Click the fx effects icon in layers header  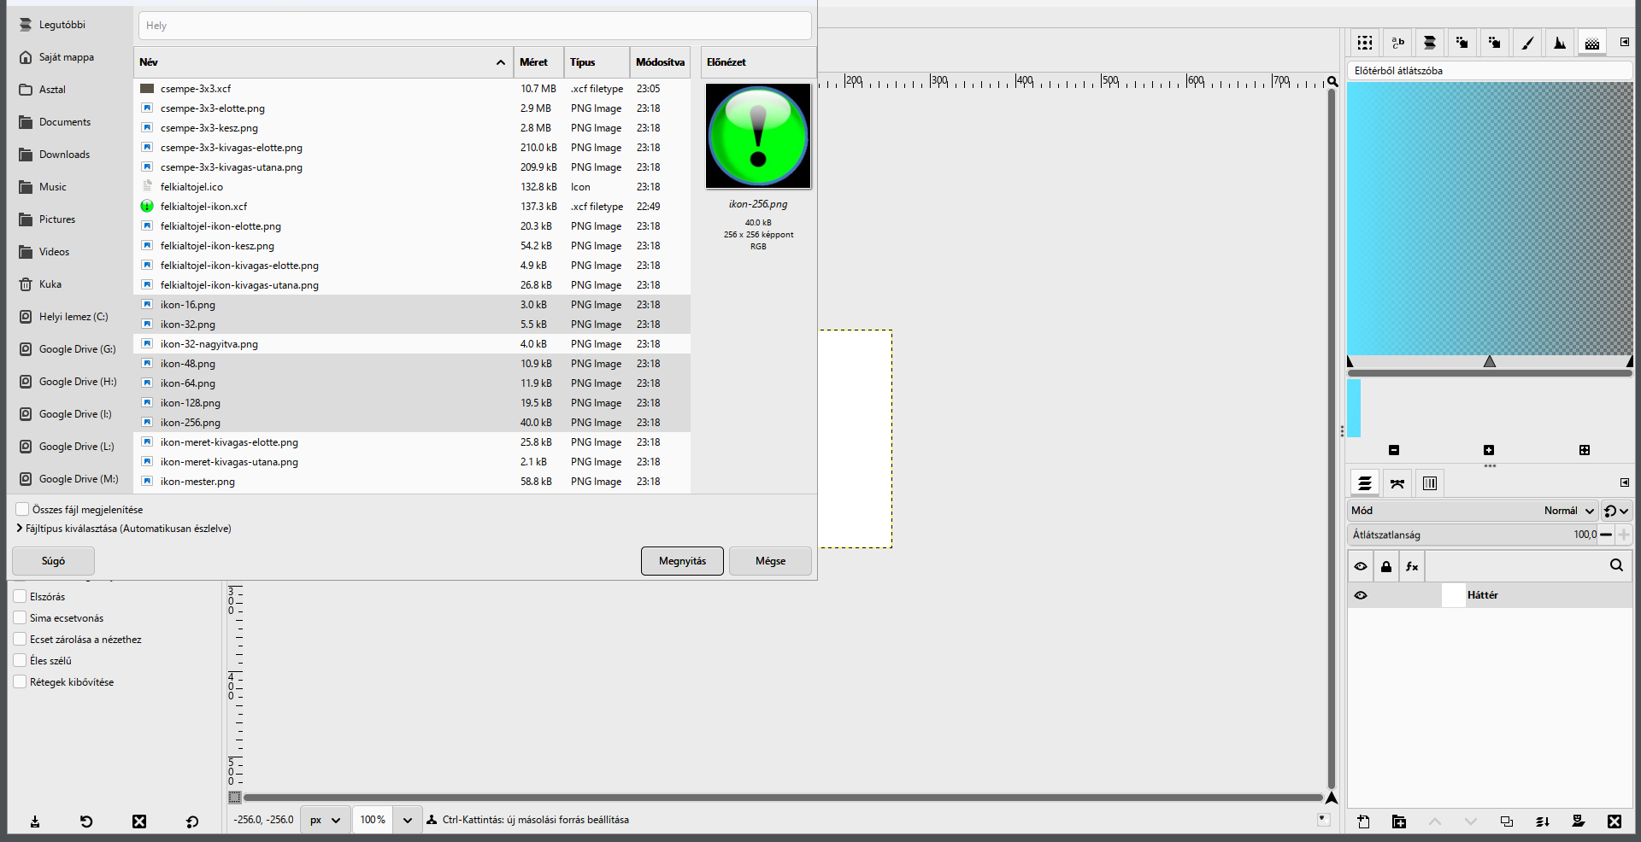click(x=1412, y=566)
